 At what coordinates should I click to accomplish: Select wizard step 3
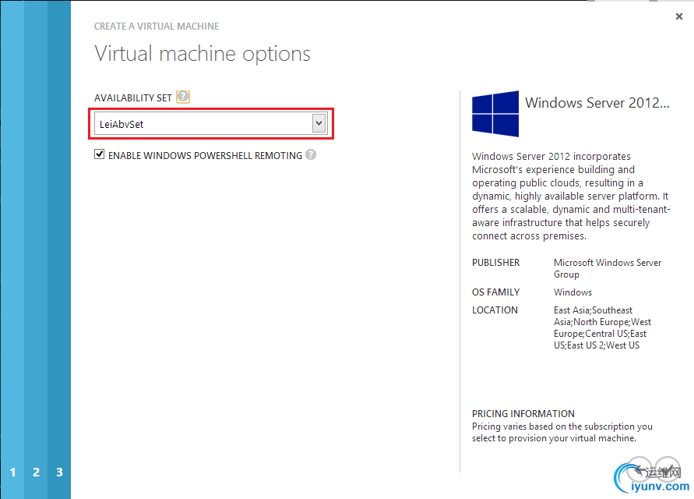coord(59,472)
